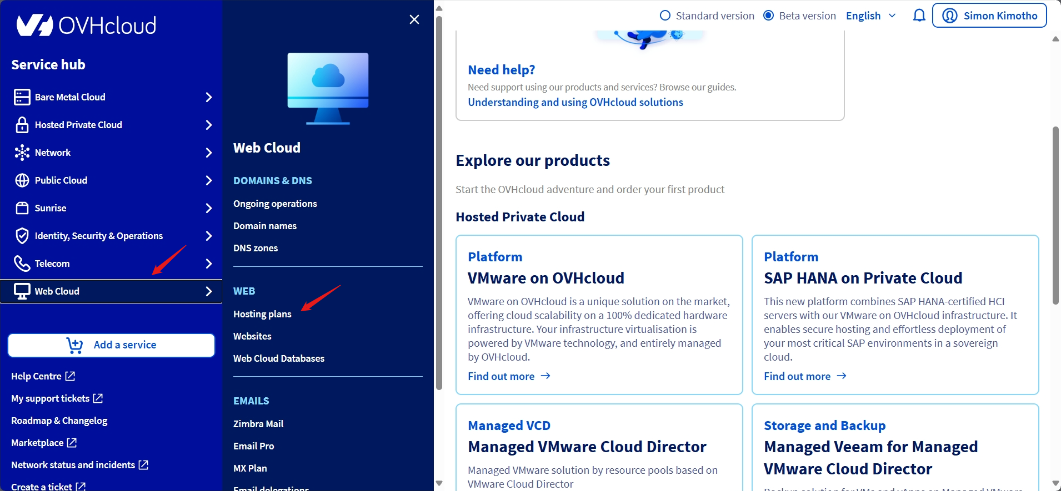The width and height of the screenshot is (1061, 491).
Task: Close the Web Cloud submenu panel
Action: [414, 19]
